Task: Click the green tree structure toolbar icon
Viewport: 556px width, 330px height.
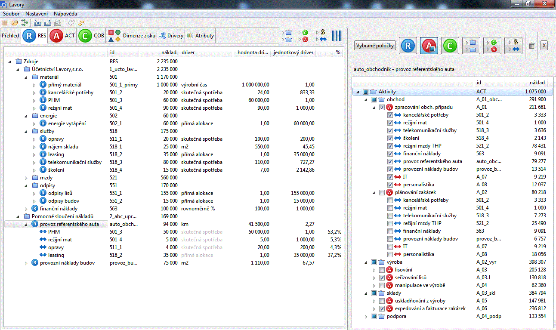Action: [24, 23]
